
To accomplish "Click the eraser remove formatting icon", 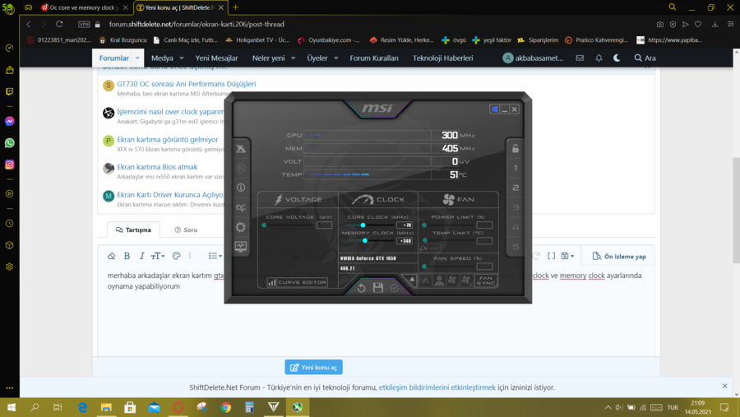I will point(111,256).
